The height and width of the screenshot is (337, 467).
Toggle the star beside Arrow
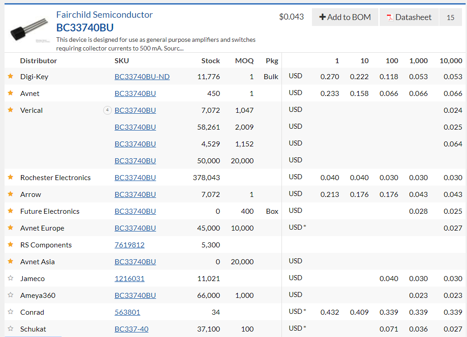(10, 194)
